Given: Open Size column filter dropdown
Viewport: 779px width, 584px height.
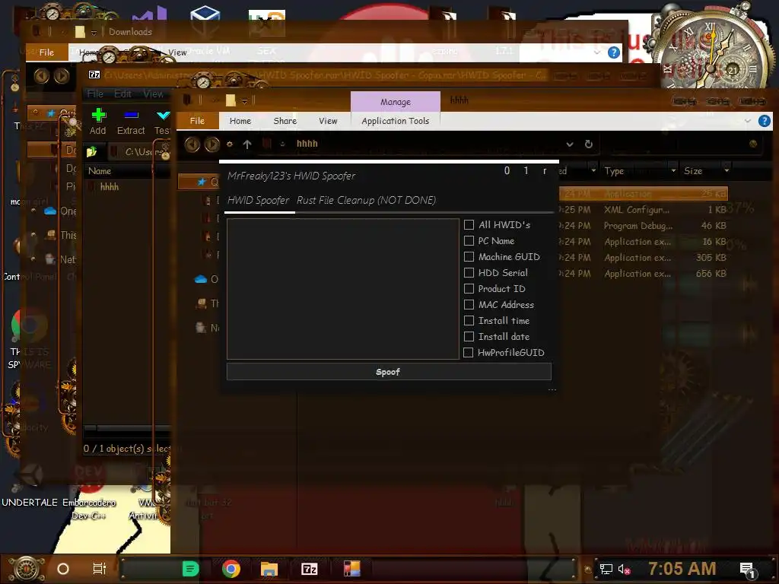Looking at the screenshot, I should [727, 170].
